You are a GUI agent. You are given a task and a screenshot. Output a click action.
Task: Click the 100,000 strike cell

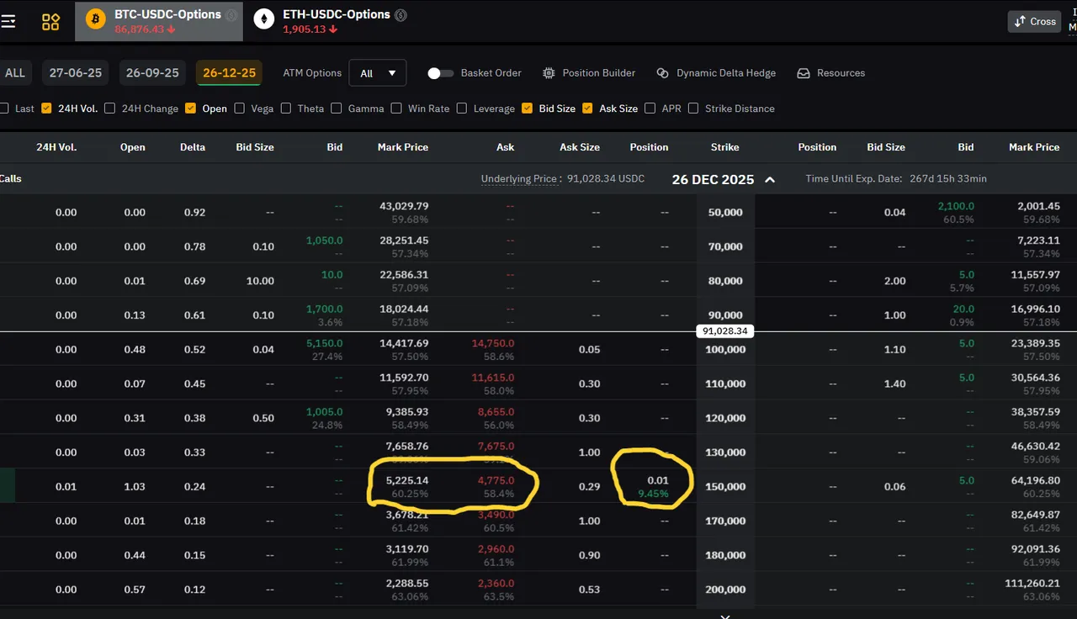(724, 349)
